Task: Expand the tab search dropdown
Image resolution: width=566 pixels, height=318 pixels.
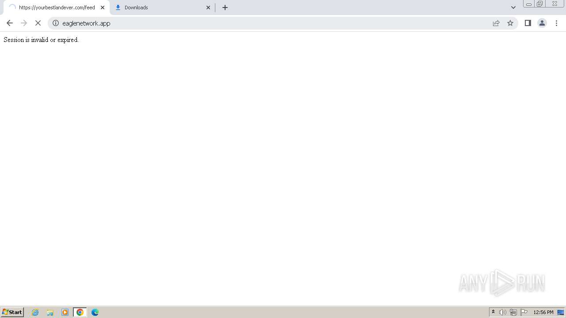Action: point(513,8)
